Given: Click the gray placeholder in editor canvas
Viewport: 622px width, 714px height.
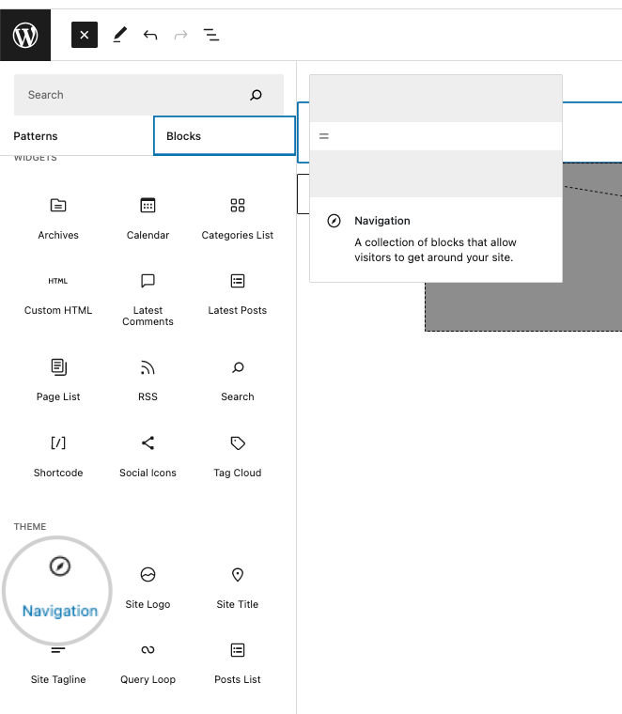Looking at the screenshot, I should coord(523,306).
